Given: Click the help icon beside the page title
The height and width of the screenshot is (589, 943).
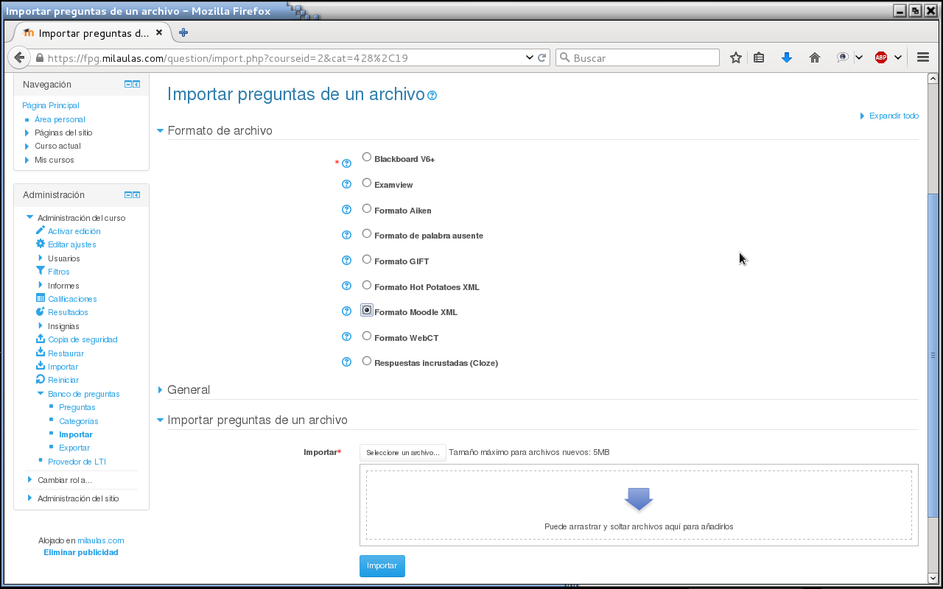Looking at the screenshot, I should pos(432,96).
